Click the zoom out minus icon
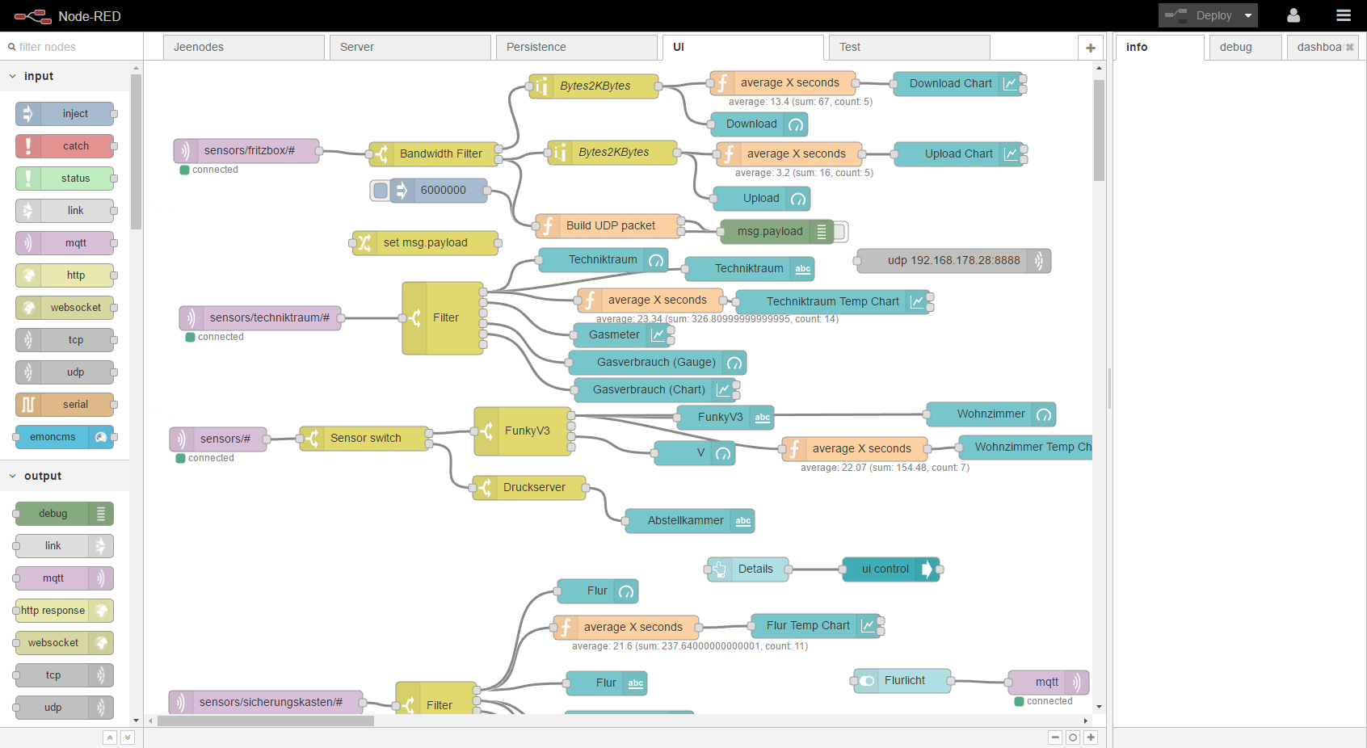Viewport: 1367px width, 748px height. pyautogui.click(x=1055, y=737)
